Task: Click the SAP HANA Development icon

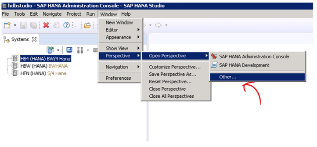Action: (x=214, y=65)
